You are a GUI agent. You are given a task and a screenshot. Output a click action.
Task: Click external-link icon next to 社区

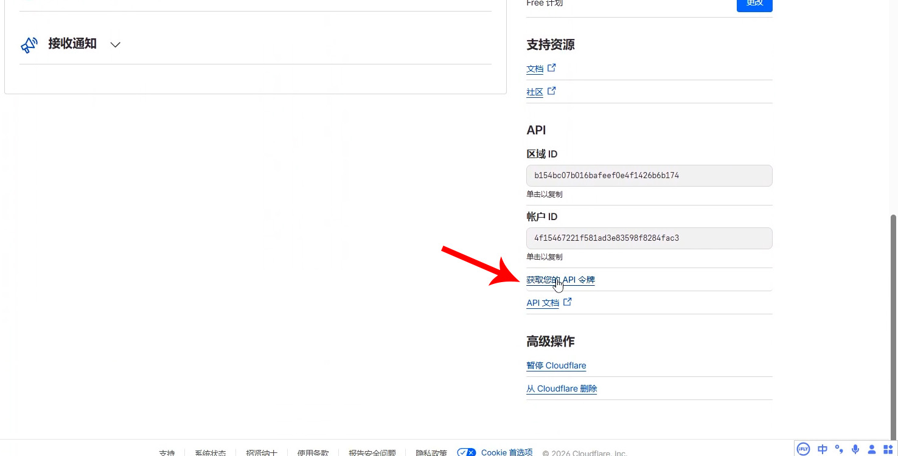tap(552, 91)
